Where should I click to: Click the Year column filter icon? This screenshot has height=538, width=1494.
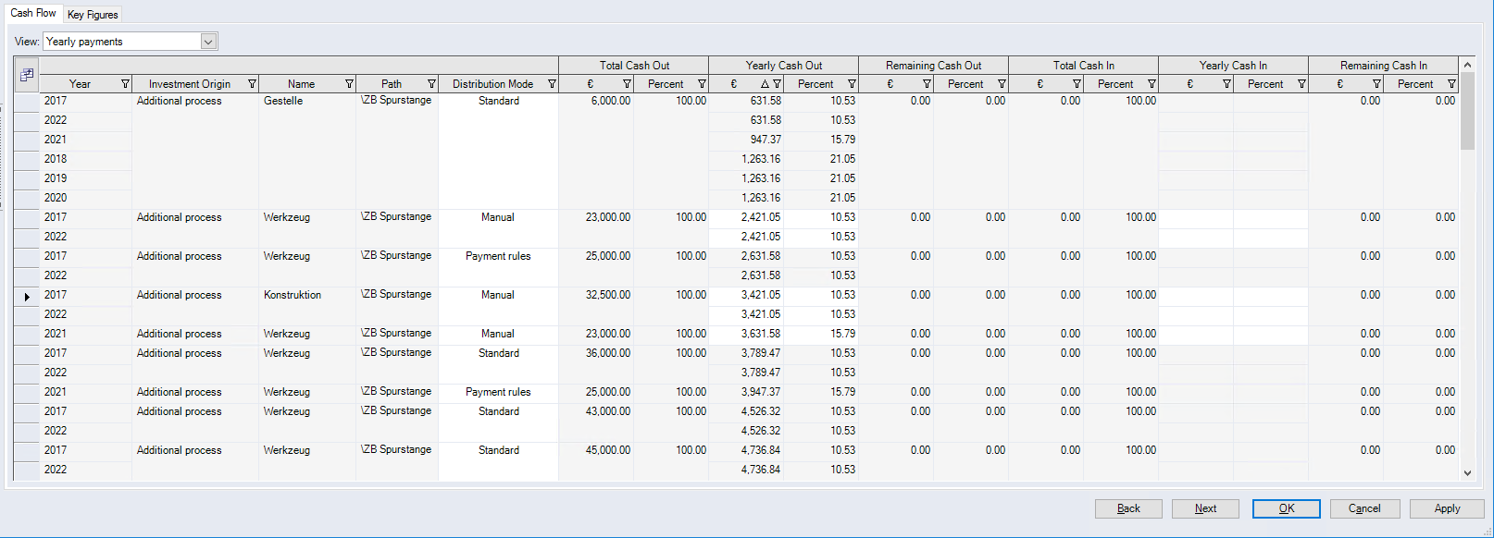pyautogui.click(x=125, y=84)
